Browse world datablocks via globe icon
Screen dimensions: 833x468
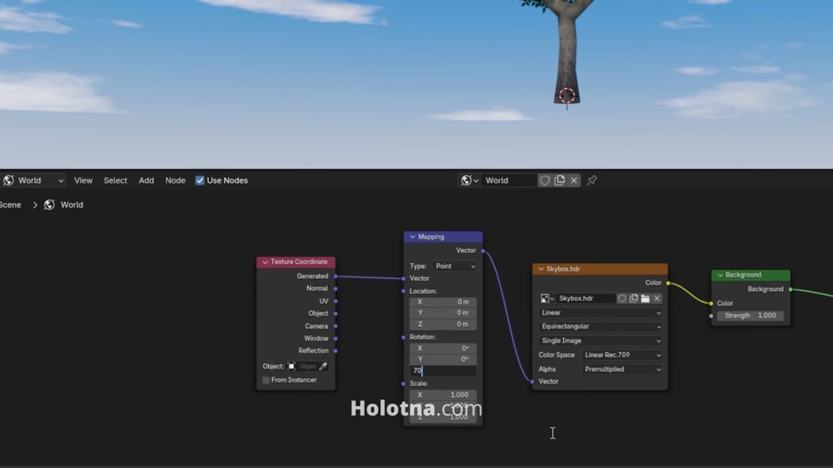click(469, 181)
